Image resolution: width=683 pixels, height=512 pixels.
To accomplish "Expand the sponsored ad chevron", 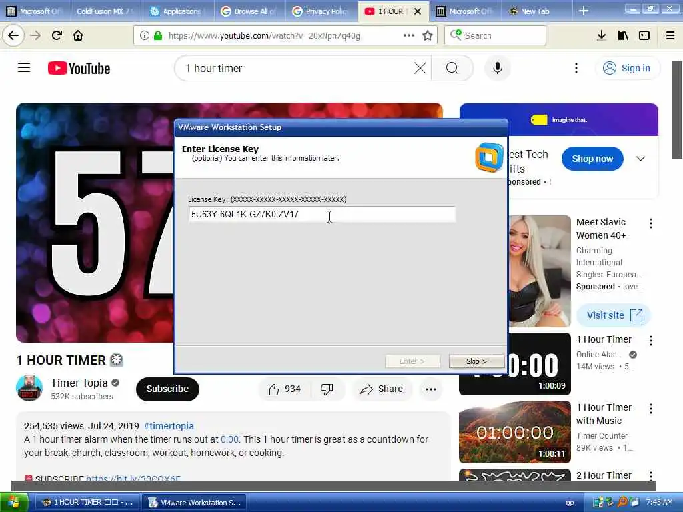I will (640, 159).
